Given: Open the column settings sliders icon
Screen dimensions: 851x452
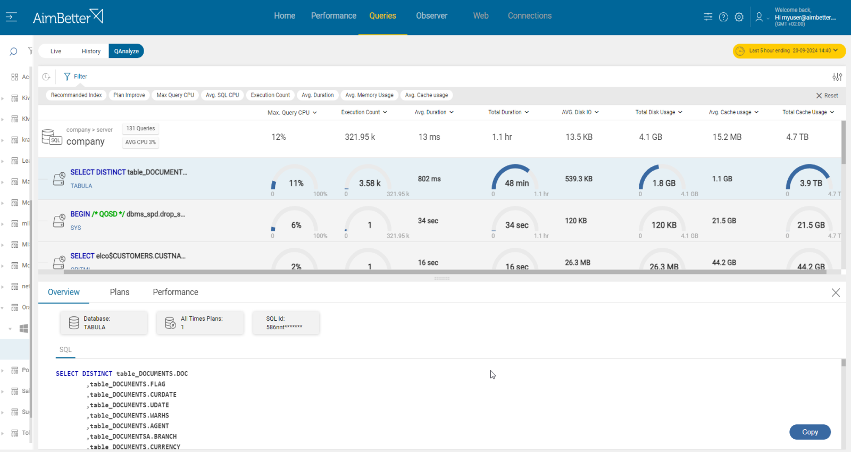Looking at the screenshot, I should click(837, 77).
